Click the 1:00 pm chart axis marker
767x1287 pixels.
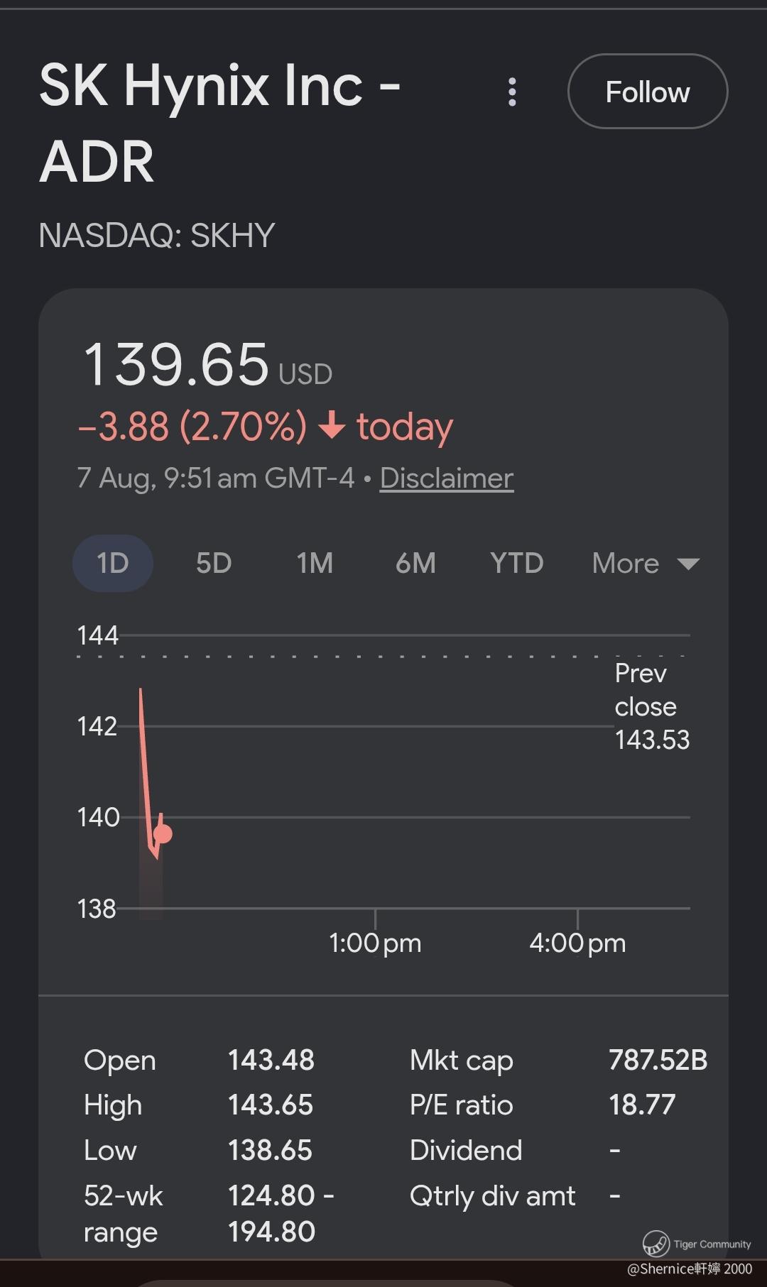pyautogui.click(x=375, y=943)
